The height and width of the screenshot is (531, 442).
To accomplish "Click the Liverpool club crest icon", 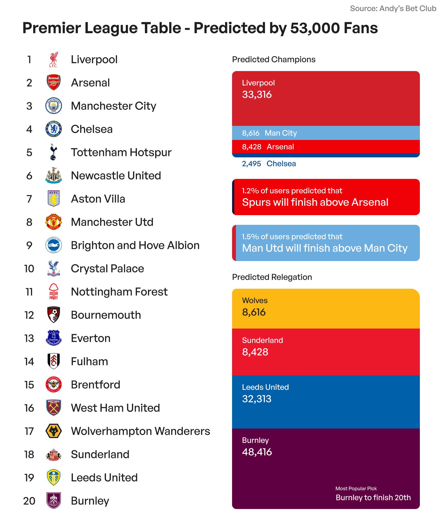I will point(53,59).
